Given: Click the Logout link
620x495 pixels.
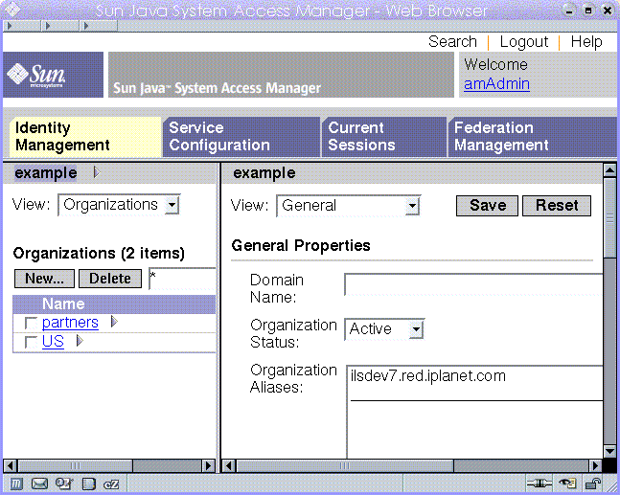Looking at the screenshot, I should [524, 41].
